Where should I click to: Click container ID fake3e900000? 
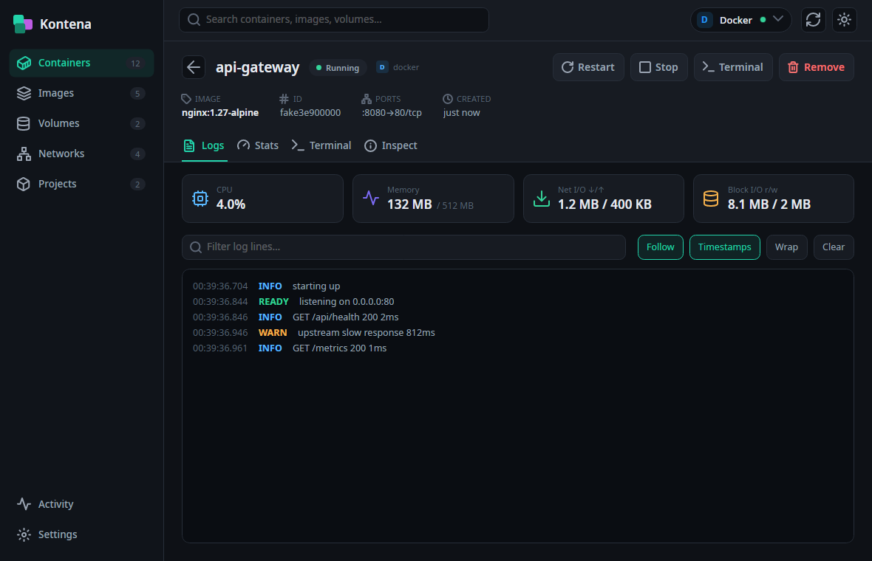tap(310, 113)
